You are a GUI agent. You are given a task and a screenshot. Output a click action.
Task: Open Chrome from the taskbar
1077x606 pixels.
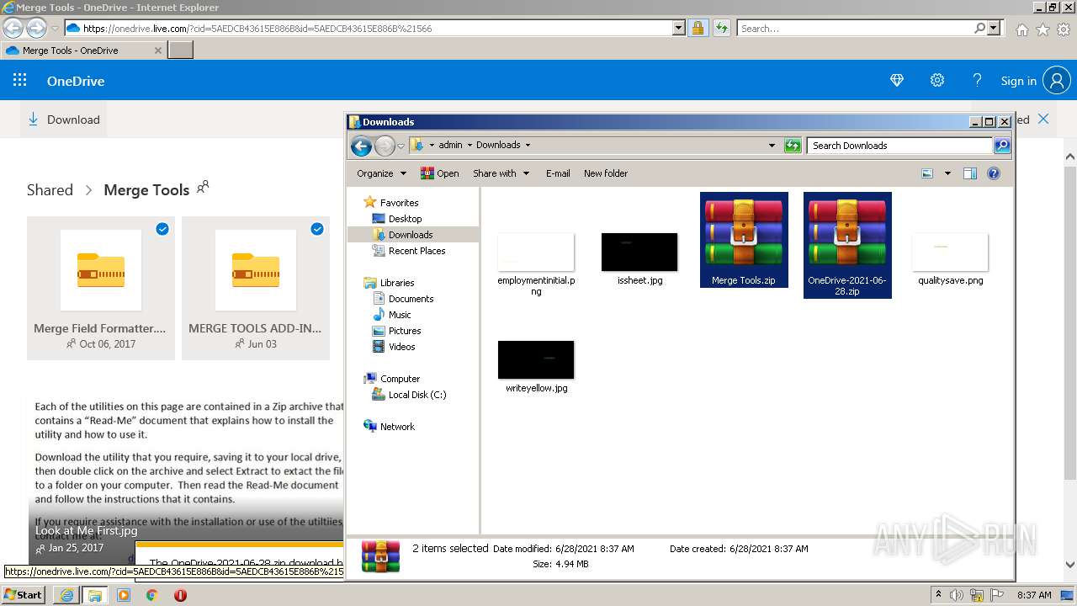[x=151, y=595]
